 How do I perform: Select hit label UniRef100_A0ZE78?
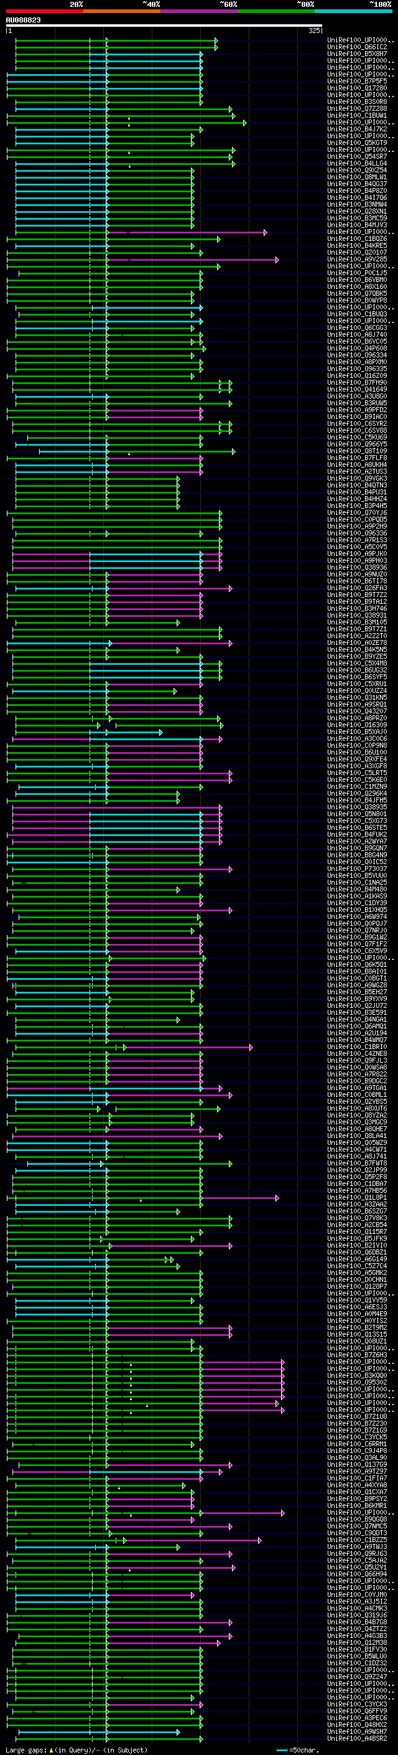click(357, 642)
